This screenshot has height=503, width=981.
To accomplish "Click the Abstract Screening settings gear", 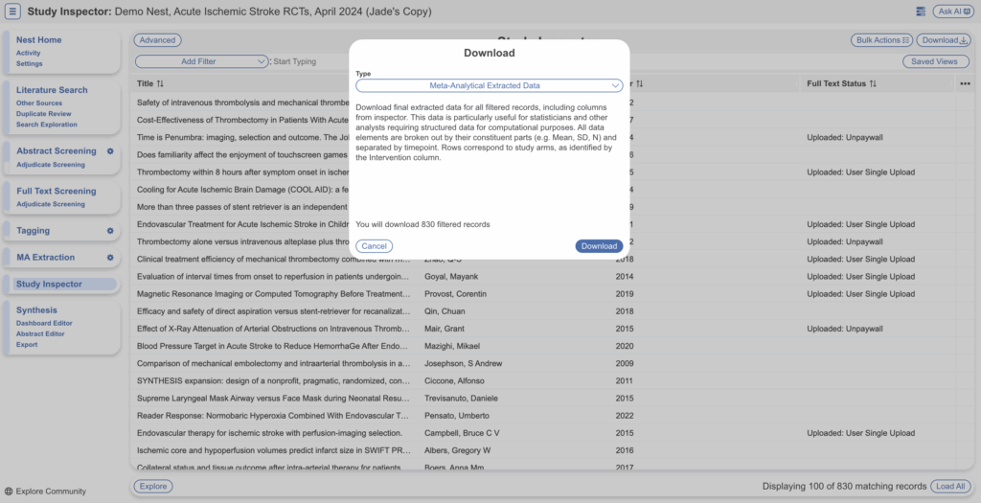I will 110,151.
